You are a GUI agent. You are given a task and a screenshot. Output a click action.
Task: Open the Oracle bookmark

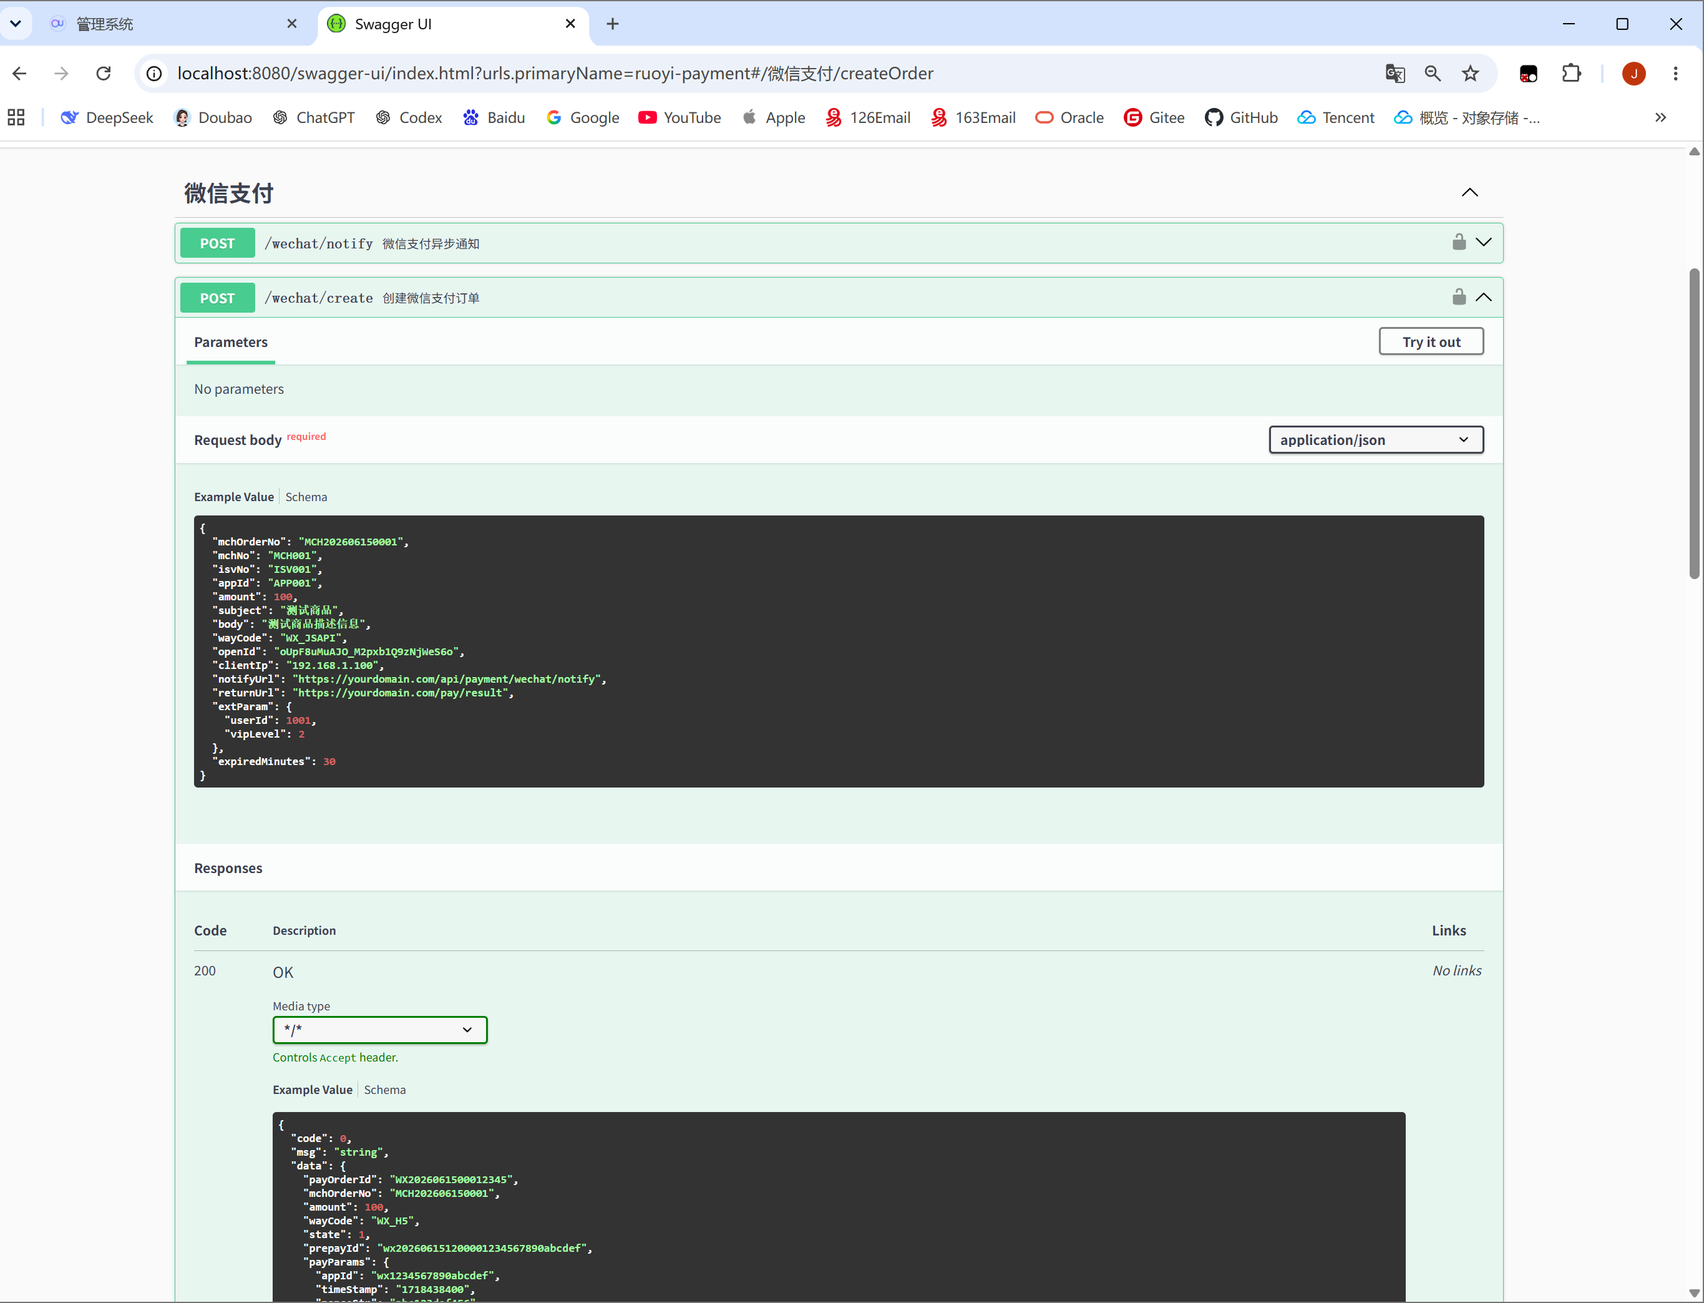[x=1070, y=118]
